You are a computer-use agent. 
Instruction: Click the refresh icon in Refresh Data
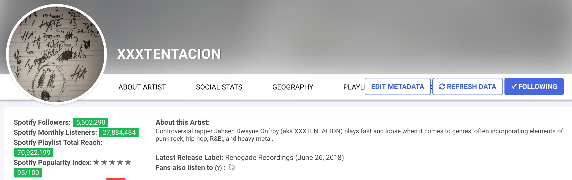(x=442, y=87)
